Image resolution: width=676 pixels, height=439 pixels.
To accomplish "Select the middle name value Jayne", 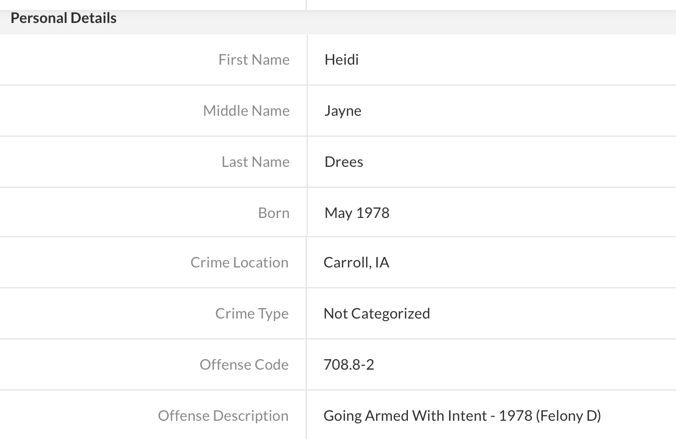I will click(343, 111).
